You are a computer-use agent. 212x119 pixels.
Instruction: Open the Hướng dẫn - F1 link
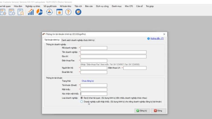(157, 39)
